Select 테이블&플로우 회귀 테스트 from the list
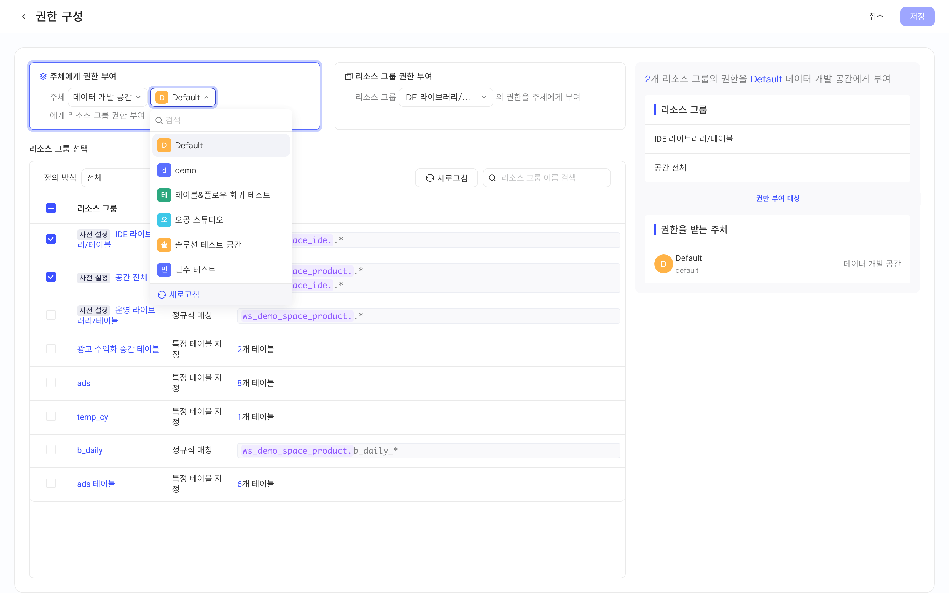Screen dimensions: 949x593 (x=221, y=195)
